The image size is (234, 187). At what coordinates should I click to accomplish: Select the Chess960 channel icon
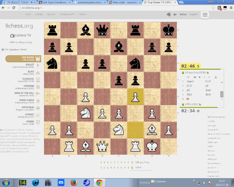pyautogui.click(x=38, y=87)
